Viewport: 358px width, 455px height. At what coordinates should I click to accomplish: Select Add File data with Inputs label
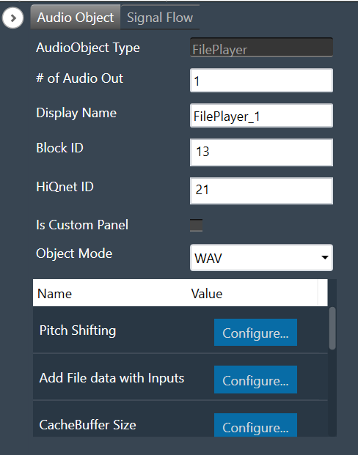112,378
